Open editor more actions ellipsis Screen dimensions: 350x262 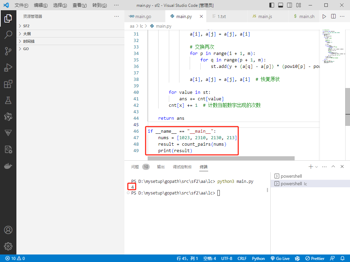pyautogui.click(x=342, y=16)
